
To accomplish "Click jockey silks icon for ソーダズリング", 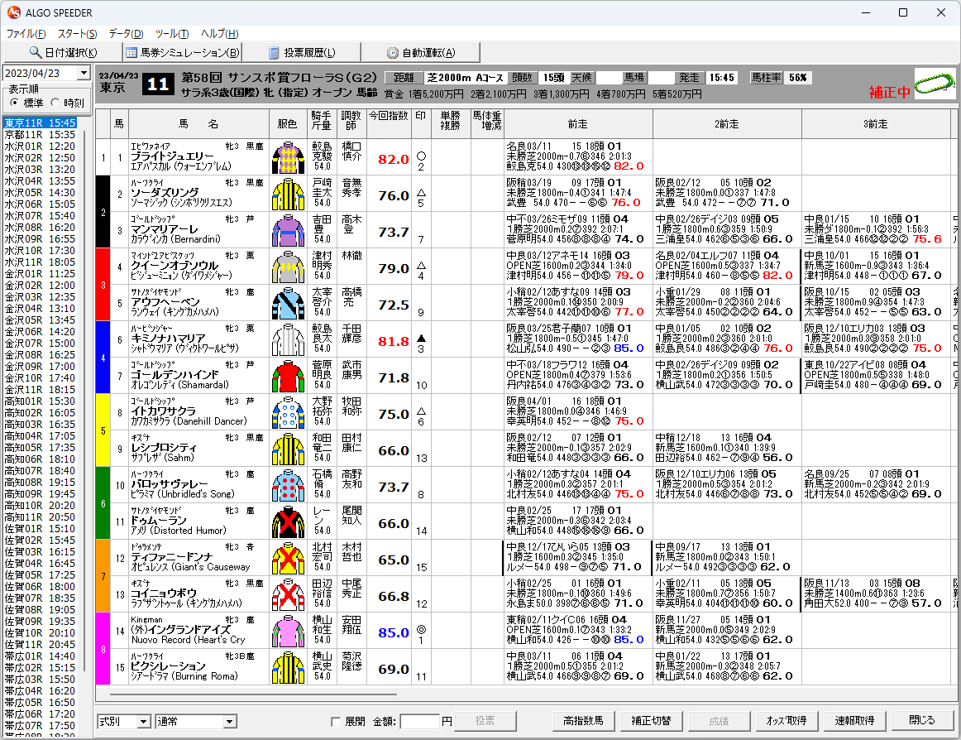I will 288,195.
